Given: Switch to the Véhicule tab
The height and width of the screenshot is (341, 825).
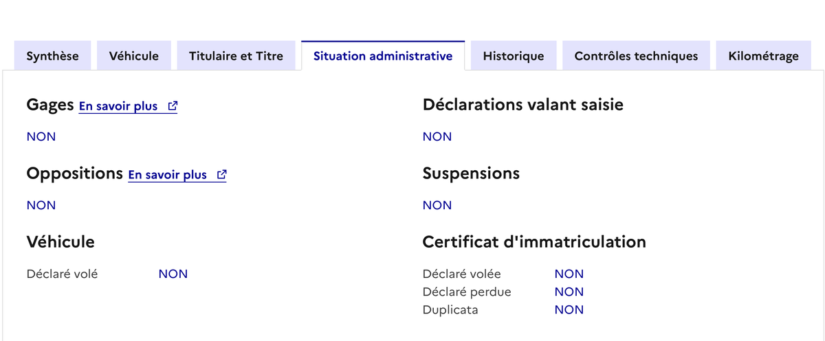Looking at the screenshot, I should [134, 56].
